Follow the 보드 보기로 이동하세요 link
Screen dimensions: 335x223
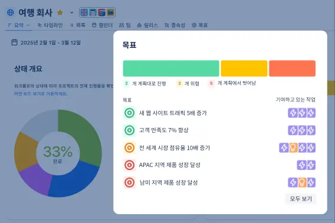pyautogui.click(x=41, y=94)
